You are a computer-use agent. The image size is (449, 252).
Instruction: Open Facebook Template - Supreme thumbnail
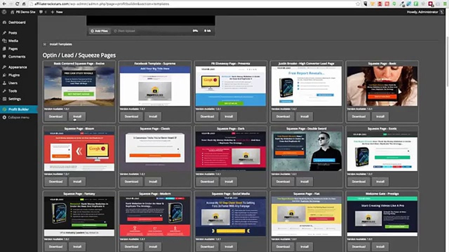[155, 86]
